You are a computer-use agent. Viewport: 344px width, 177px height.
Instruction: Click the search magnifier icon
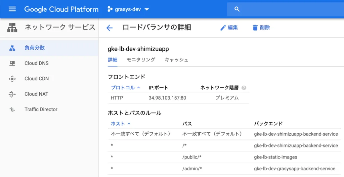click(237, 9)
